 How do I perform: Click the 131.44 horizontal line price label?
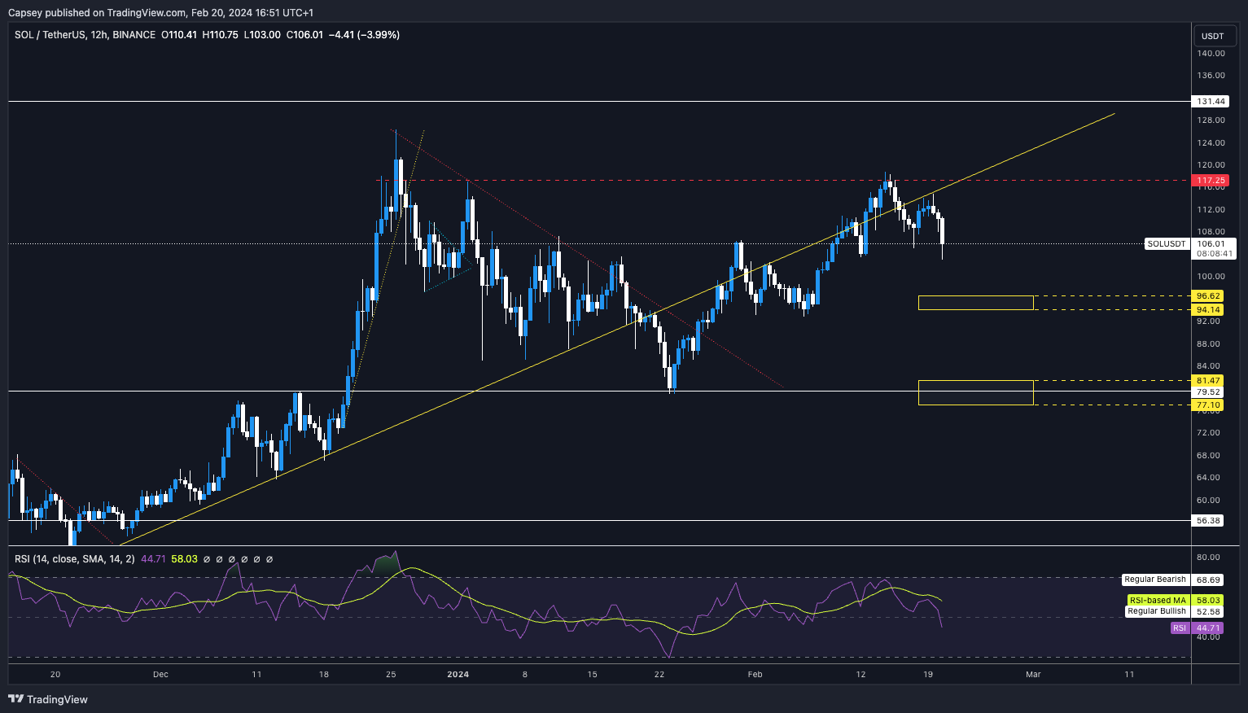pyautogui.click(x=1211, y=102)
